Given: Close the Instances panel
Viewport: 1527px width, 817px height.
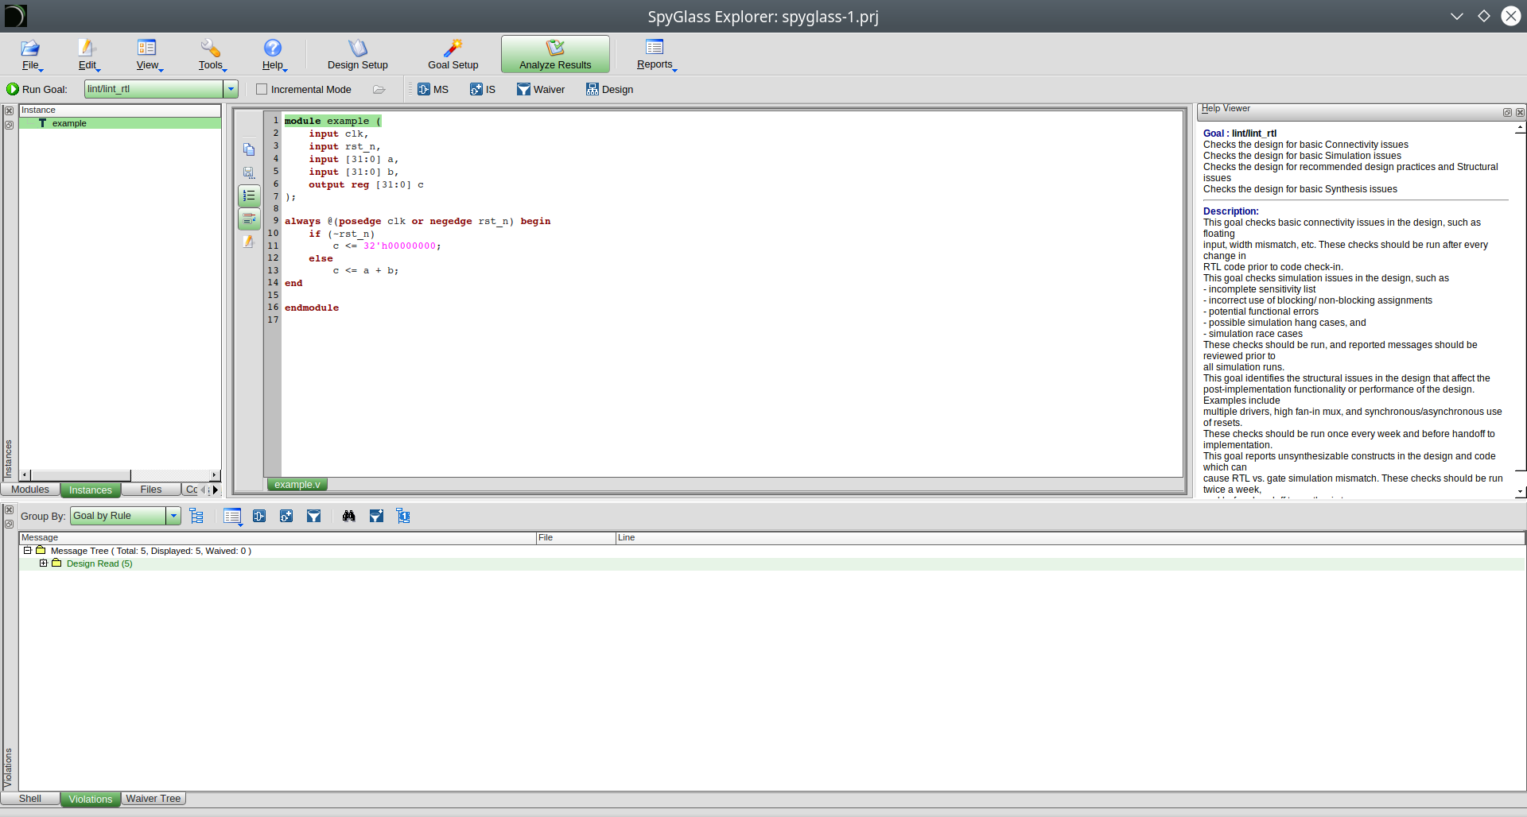Looking at the screenshot, I should [x=10, y=110].
